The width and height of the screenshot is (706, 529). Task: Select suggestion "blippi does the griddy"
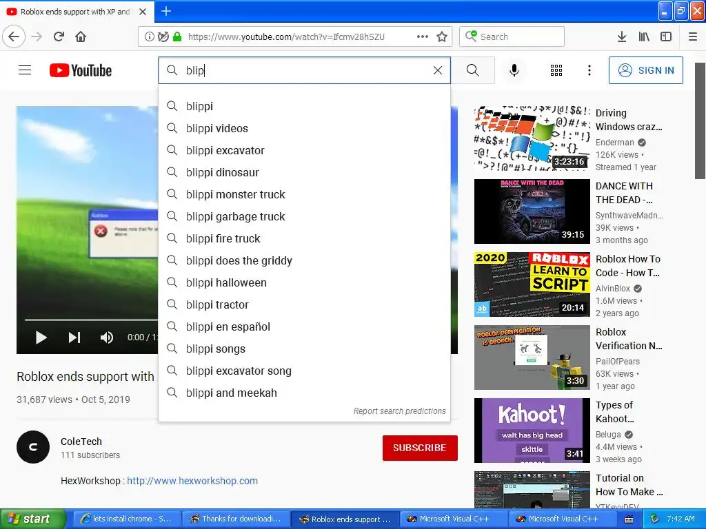(x=304, y=260)
